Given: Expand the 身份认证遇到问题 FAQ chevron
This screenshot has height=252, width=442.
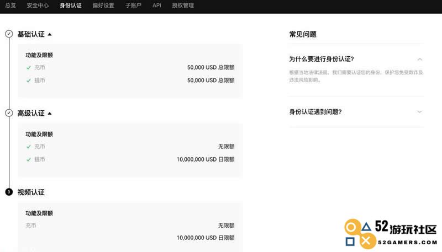Looking at the screenshot, I should pyautogui.click(x=420, y=111).
